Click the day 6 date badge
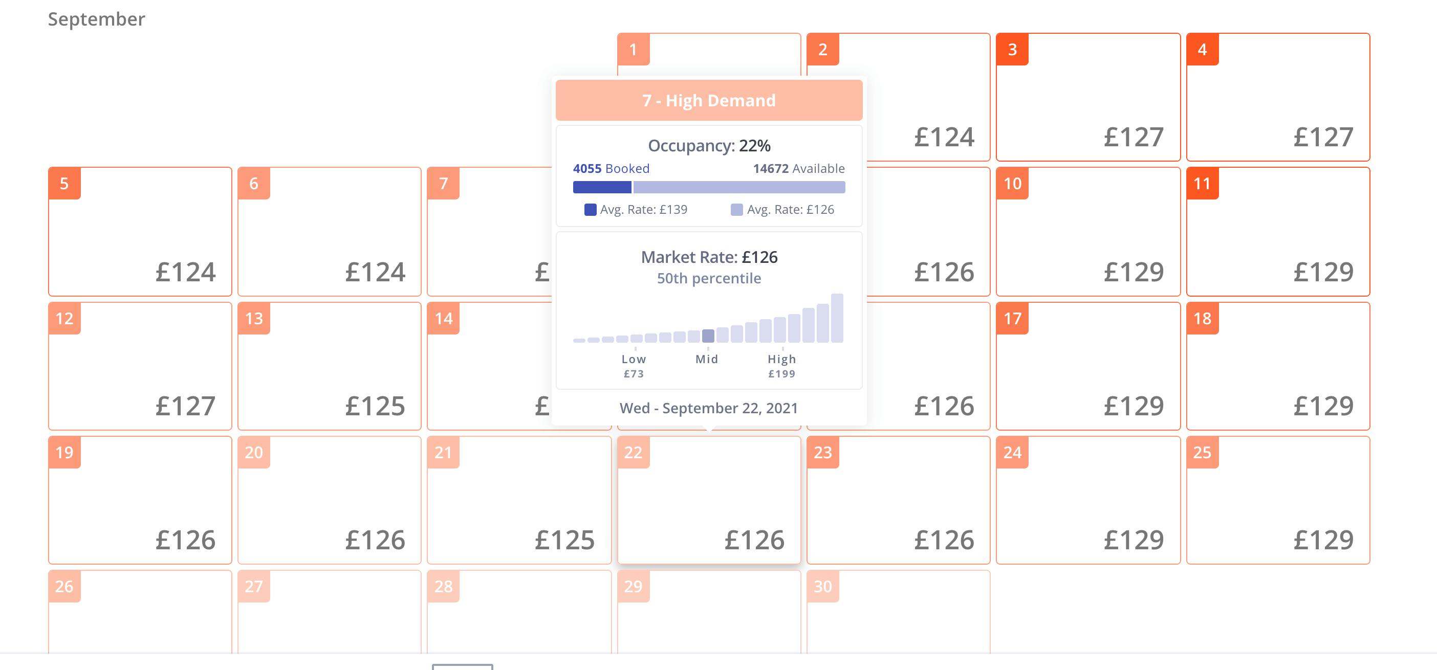 click(x=254, y=184)
